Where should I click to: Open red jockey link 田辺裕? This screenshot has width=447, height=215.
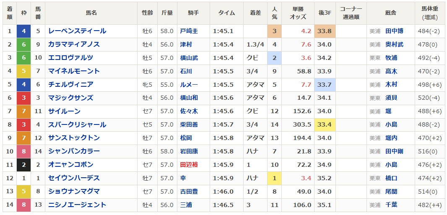click(x=189, y=165)
